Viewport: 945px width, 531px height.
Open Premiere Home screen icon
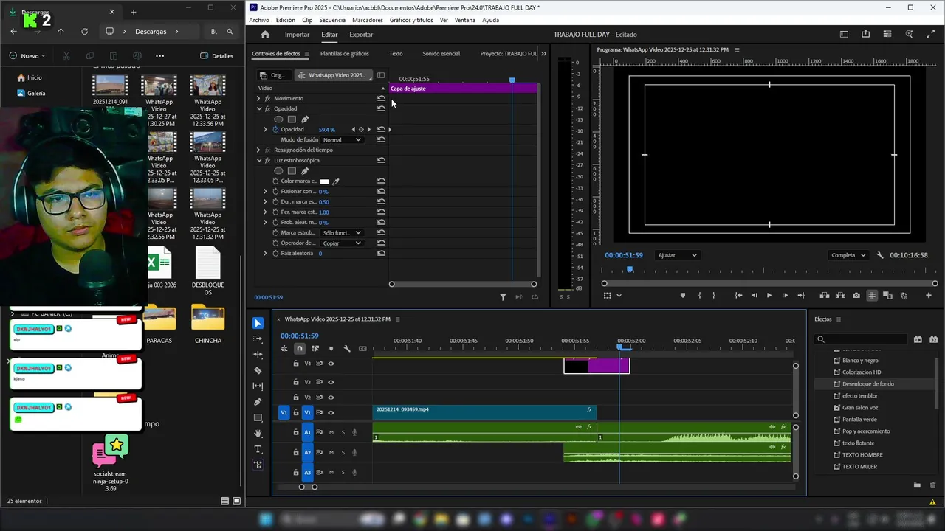(x=265, y=35)
